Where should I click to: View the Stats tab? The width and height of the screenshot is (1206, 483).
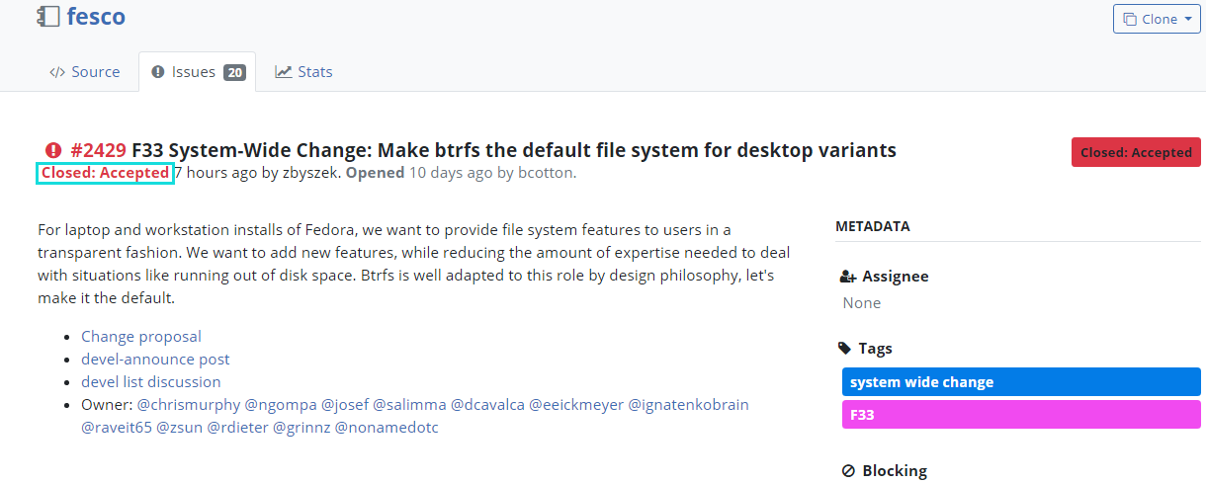pyautogui.click(x=303, y=72)
